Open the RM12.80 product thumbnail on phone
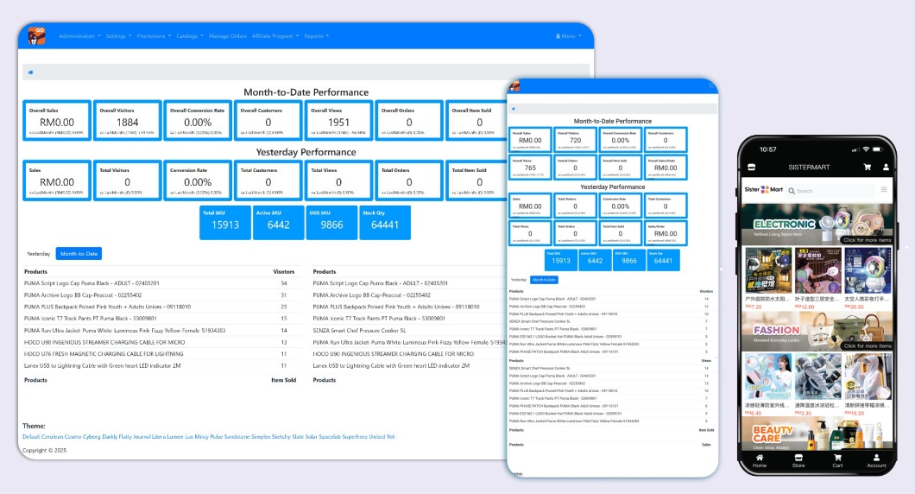This screenshot has width=915, height=494. click(x=817, y=270)
